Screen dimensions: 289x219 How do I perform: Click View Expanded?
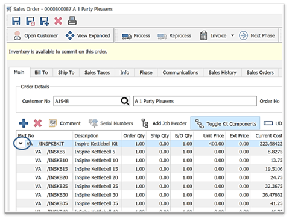tap(87, 35)
